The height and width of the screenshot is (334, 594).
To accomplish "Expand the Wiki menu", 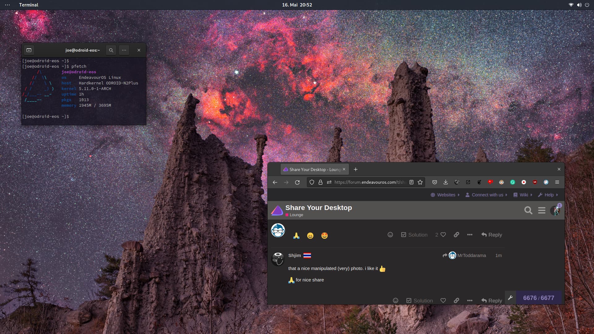I will [523, 195].
